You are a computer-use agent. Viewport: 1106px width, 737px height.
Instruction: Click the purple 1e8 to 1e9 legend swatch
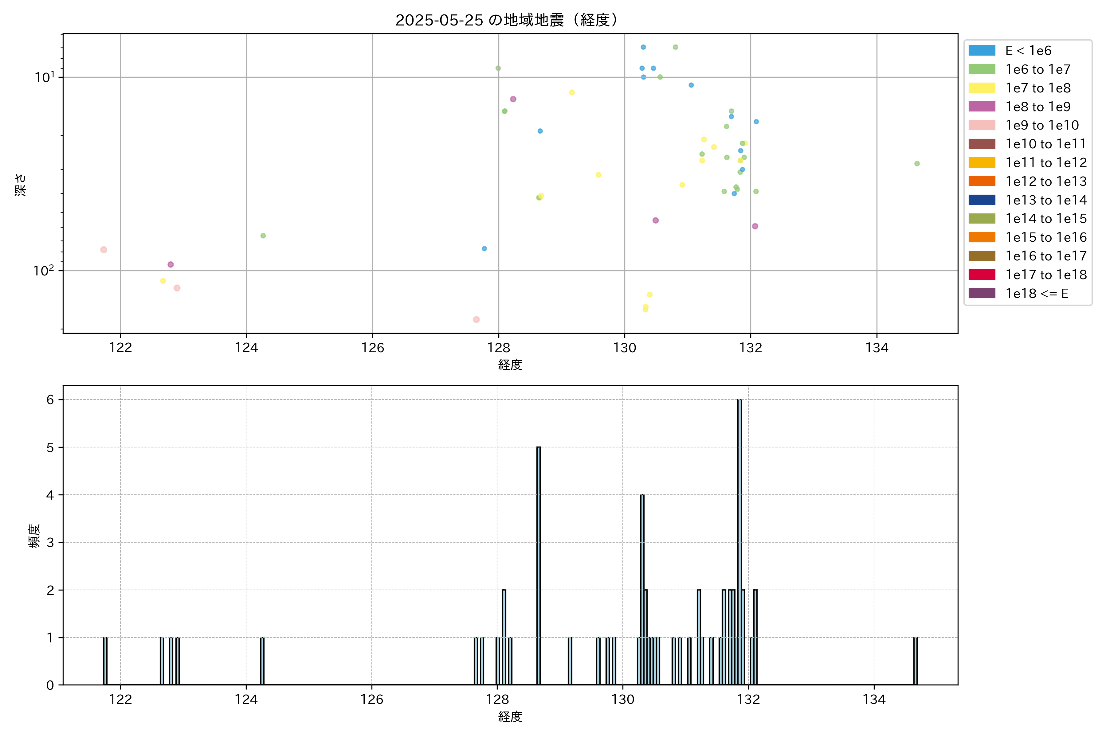coord(981,107)
